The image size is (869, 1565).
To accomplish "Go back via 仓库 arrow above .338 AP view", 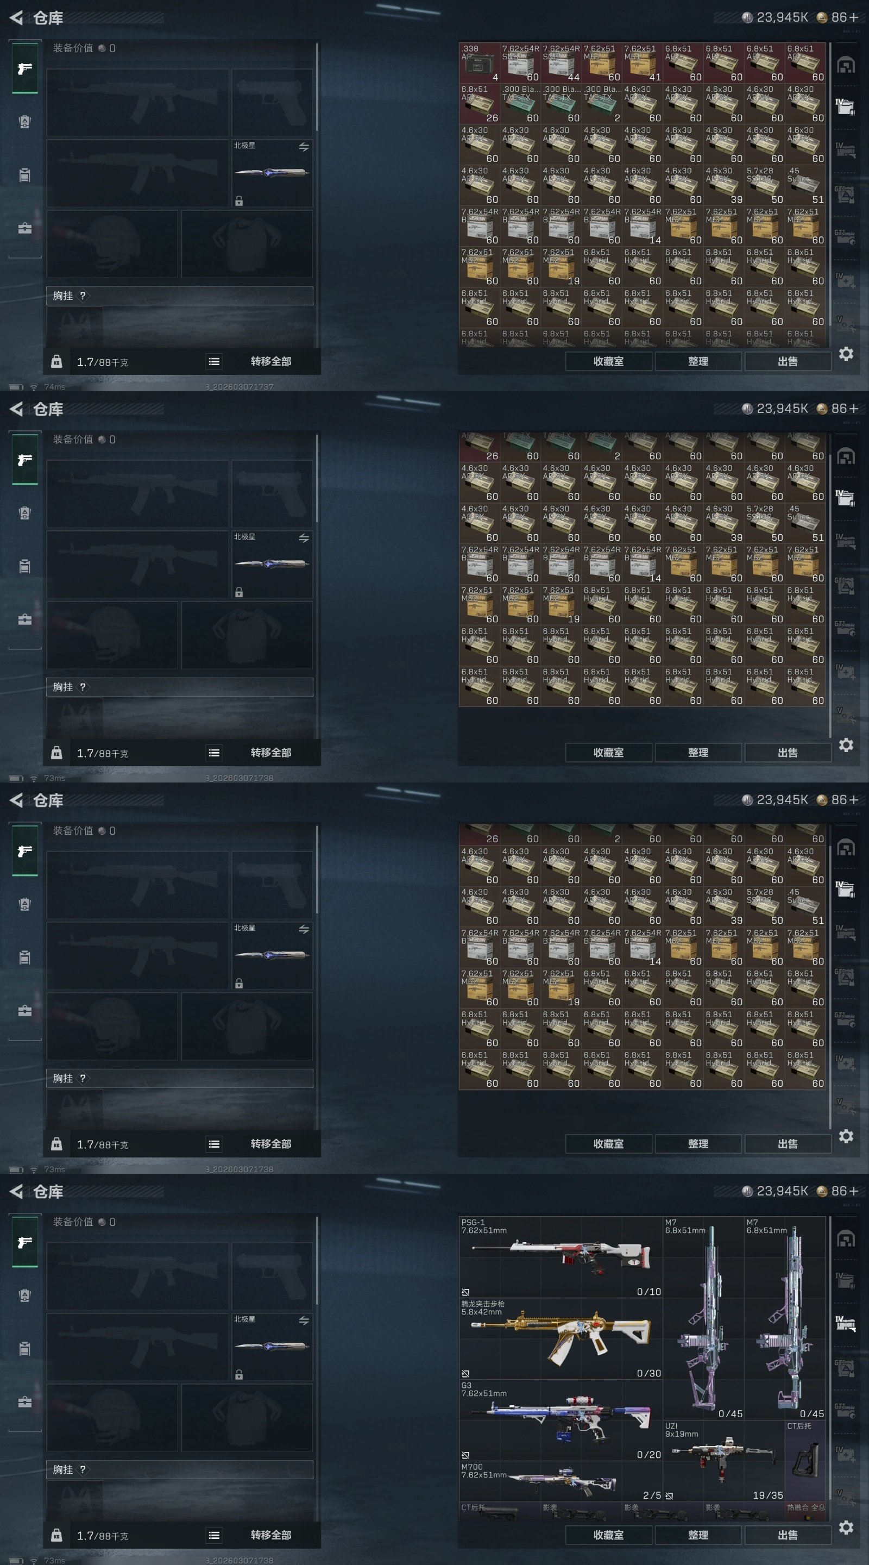I will tap(16, 17).
